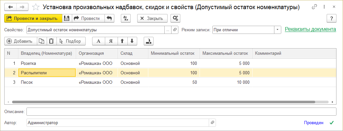This screenshot has height=131, width=343.
Task: Move the selected row down
Action: coord(132,41)
